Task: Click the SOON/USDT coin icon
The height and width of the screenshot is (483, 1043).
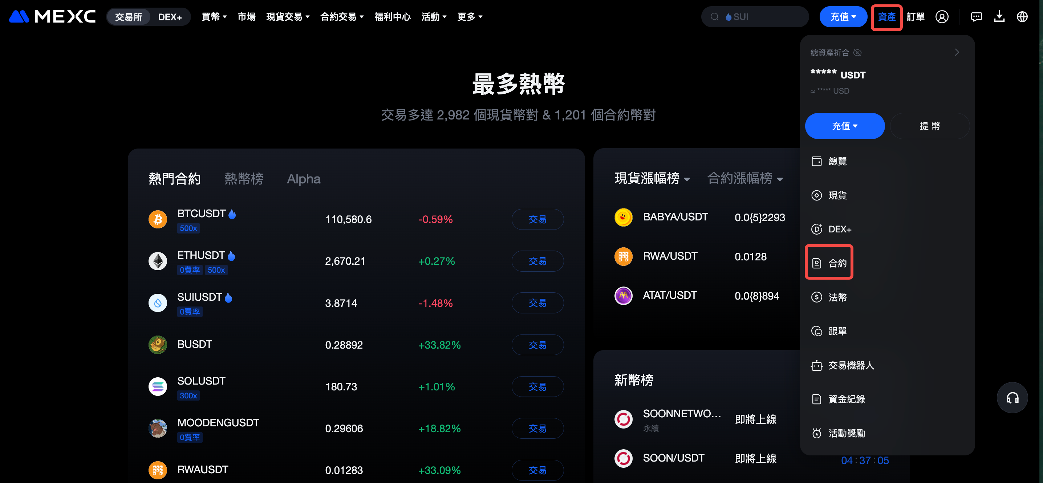Action: (x=624, y=458)
